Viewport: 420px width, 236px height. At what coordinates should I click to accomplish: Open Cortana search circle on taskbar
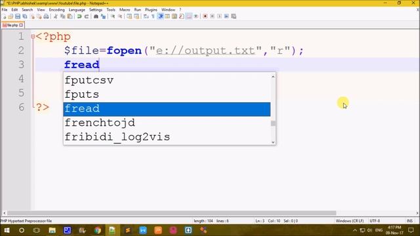click(x=22, y=230)
